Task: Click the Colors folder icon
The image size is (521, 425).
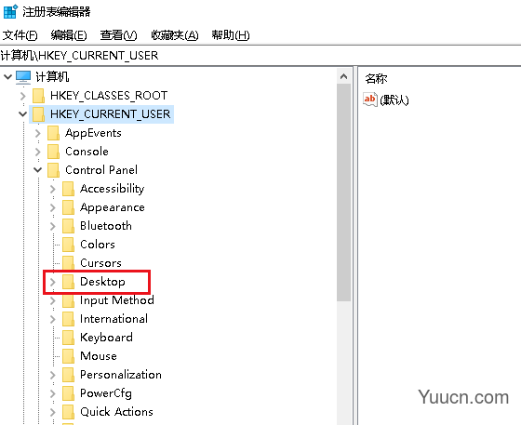Action: 69,245
